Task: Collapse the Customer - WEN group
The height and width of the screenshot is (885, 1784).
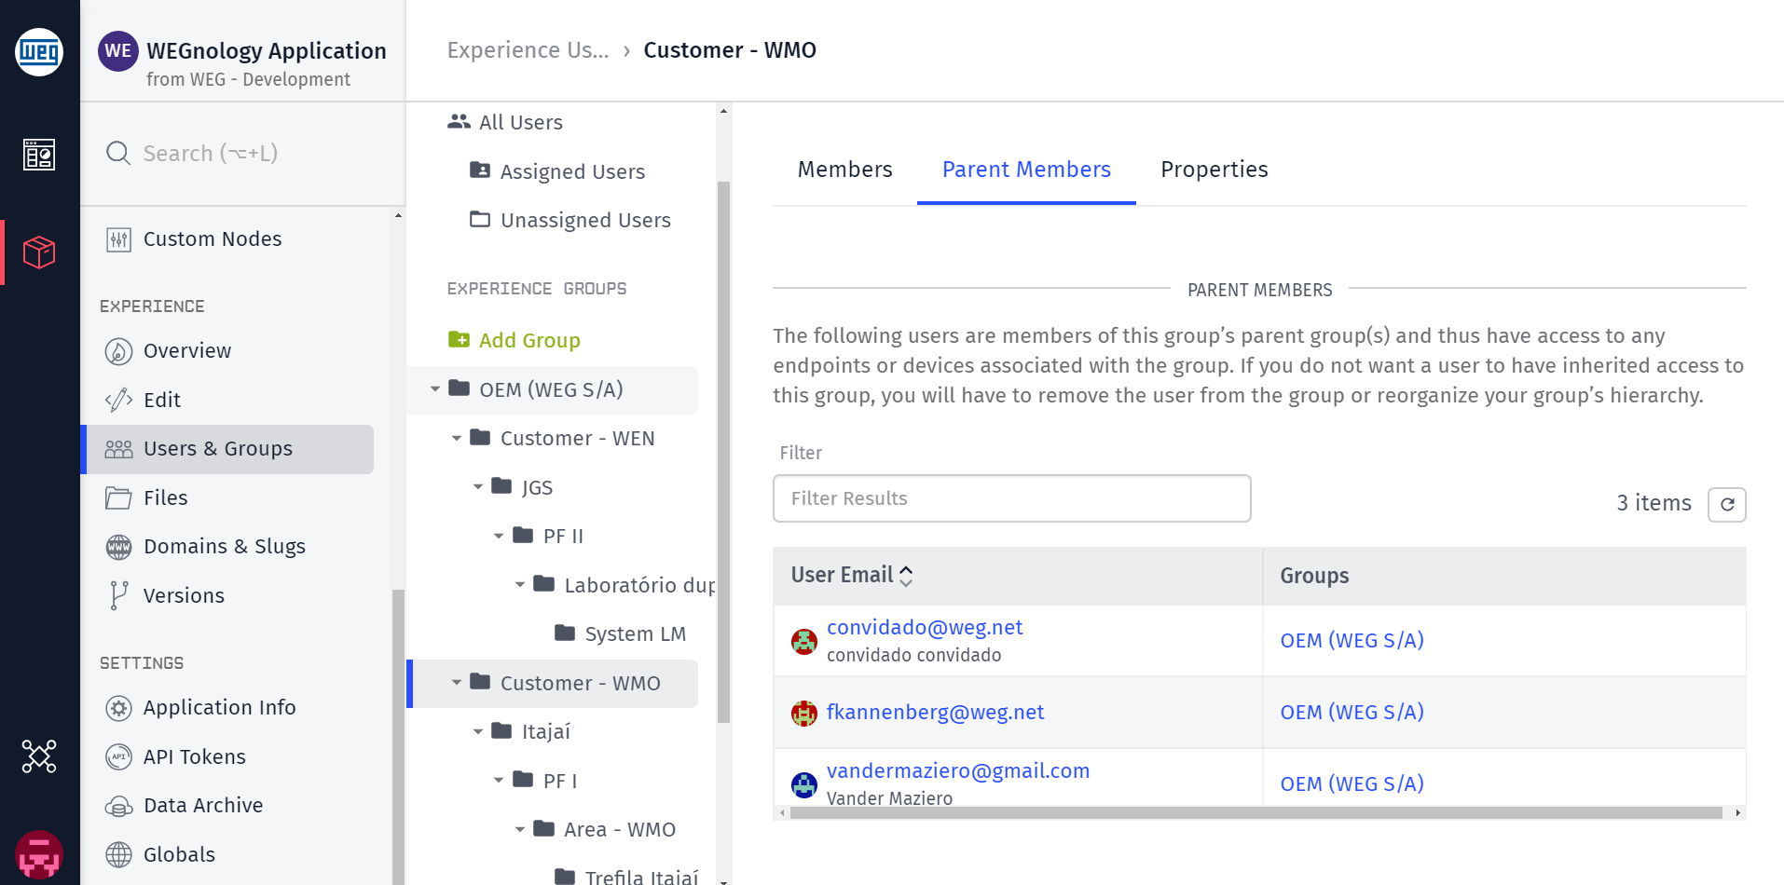Action: click(x=456, y=438)
